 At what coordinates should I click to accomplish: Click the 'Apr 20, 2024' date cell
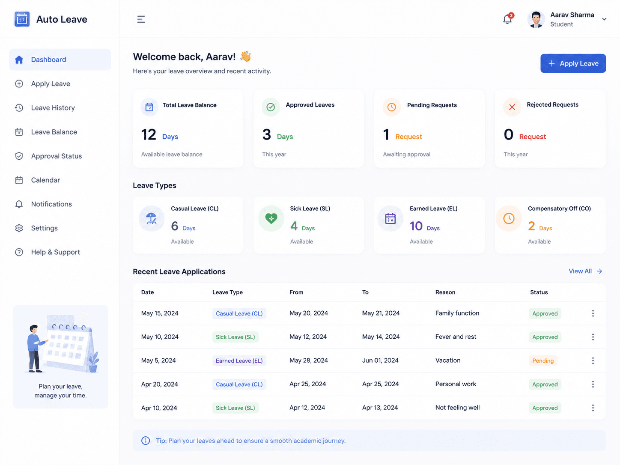160,384
